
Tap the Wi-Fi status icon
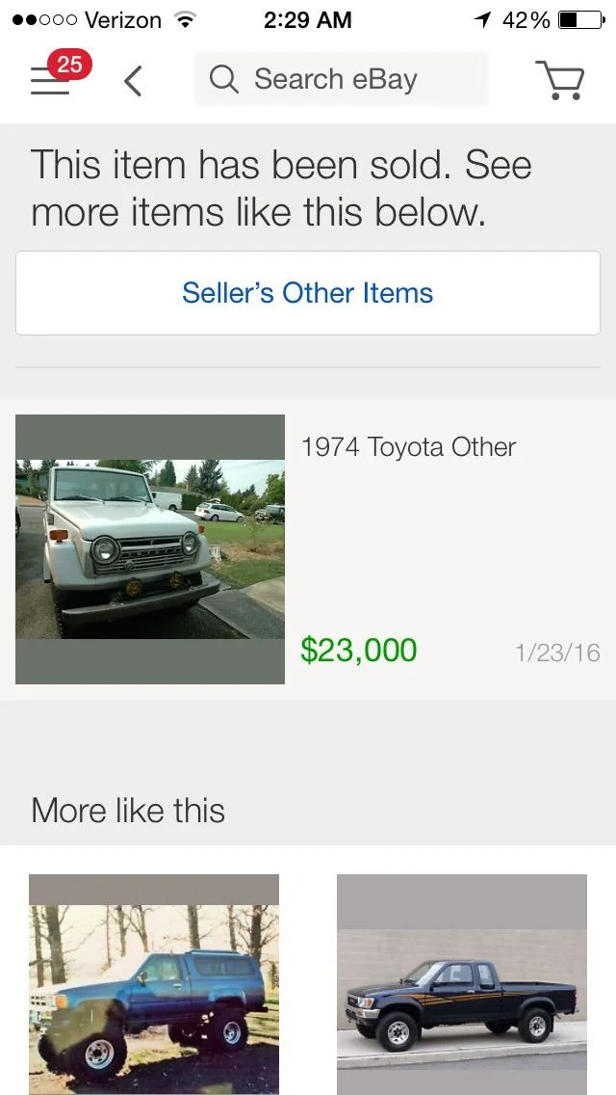[185, 20]
